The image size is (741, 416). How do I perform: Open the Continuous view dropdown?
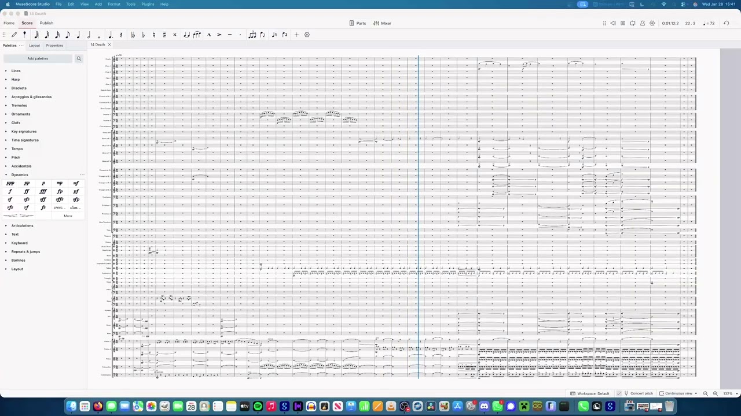tap(678, 393)
